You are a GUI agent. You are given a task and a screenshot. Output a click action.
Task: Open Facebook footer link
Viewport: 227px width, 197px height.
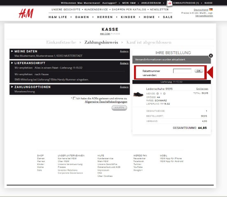coord(139,161)
